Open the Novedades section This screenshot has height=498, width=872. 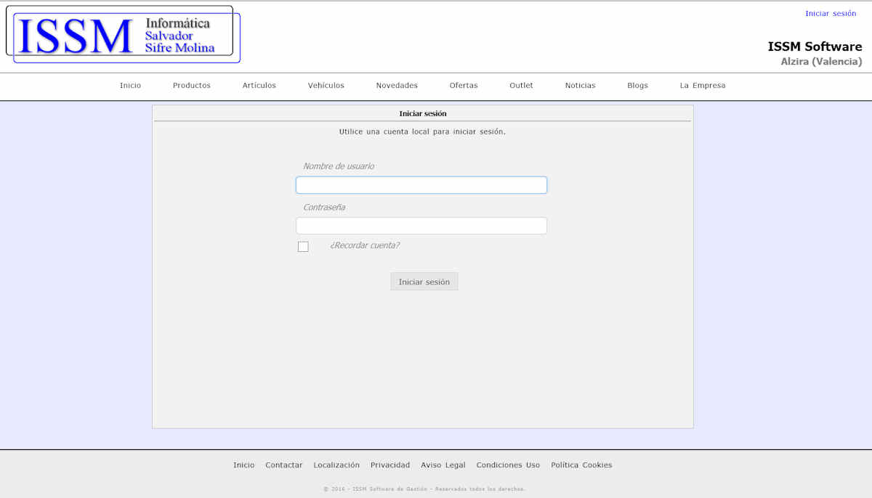397,85
